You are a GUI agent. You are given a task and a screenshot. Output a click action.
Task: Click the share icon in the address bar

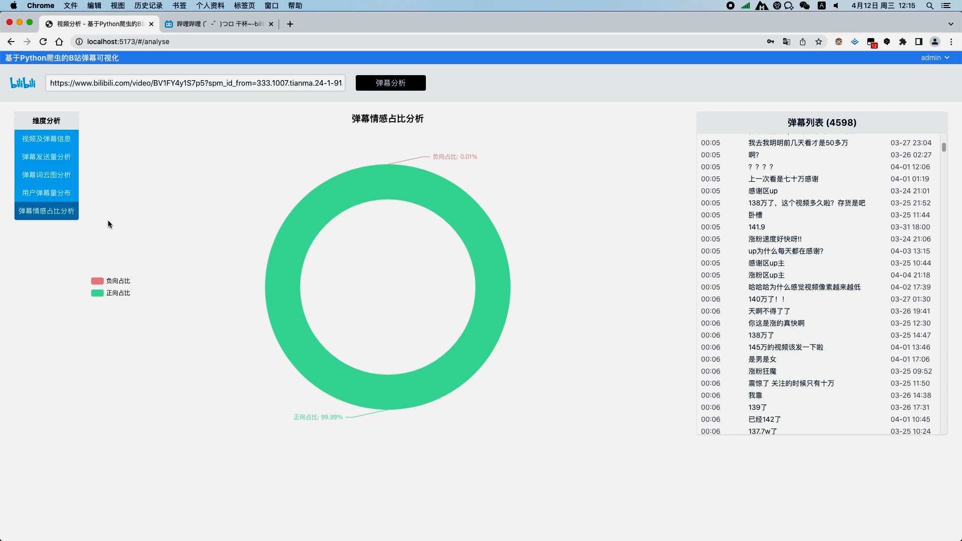pos(803,42)
